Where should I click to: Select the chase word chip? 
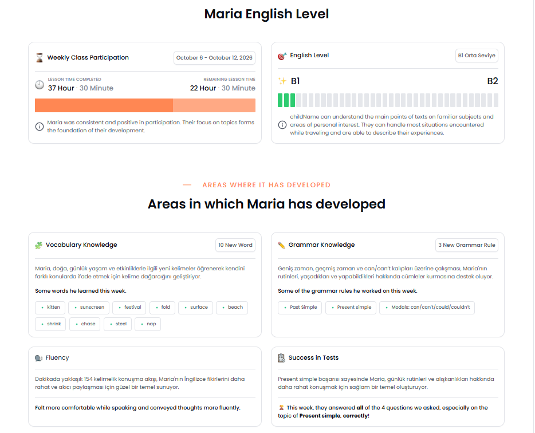click(x=85, y=324)
